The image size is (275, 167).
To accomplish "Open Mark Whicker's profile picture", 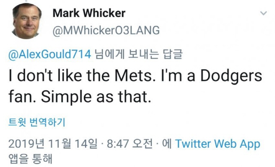I will click(x=27, y=21).
